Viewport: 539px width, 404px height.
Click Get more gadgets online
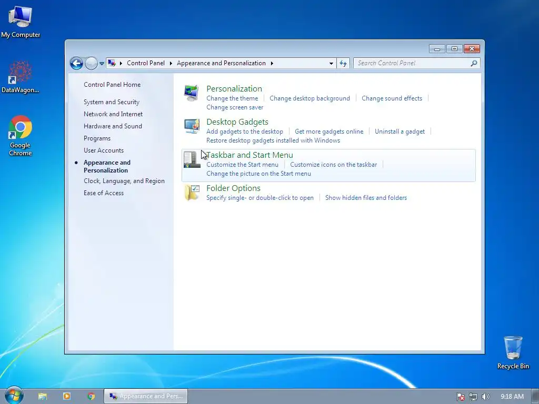329,131
